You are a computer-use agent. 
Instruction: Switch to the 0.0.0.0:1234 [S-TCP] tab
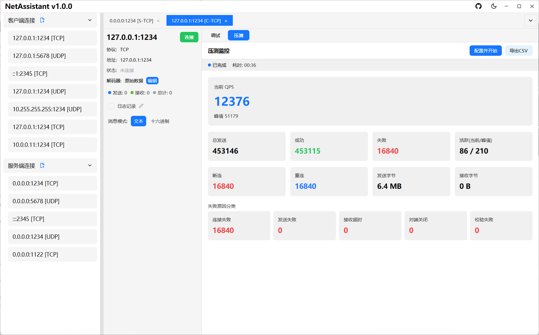[131, 21]
